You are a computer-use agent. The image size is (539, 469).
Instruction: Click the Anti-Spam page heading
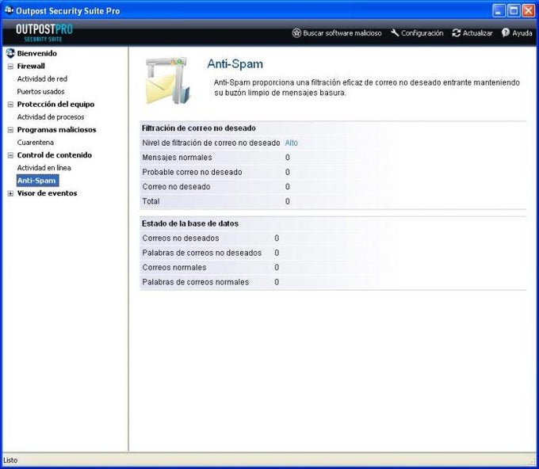tap(235, 64)
